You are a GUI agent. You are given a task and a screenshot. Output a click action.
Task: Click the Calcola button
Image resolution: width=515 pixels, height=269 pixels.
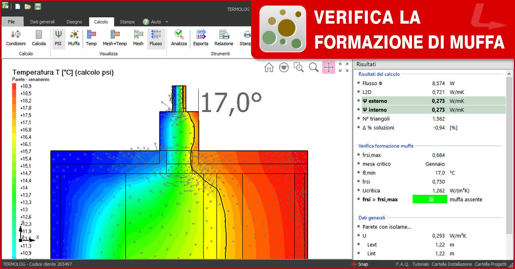[39, 38]
